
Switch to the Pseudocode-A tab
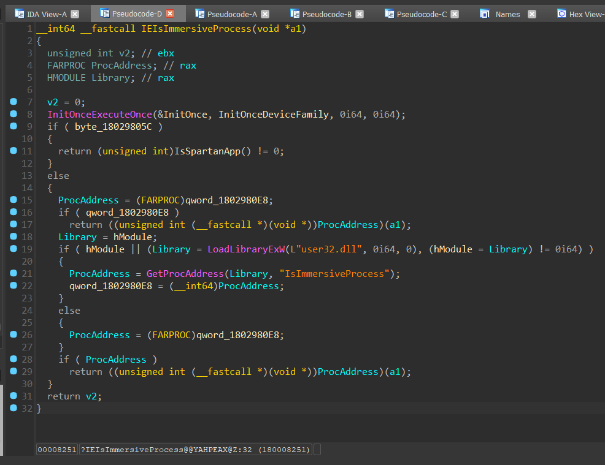click(232, 14)
